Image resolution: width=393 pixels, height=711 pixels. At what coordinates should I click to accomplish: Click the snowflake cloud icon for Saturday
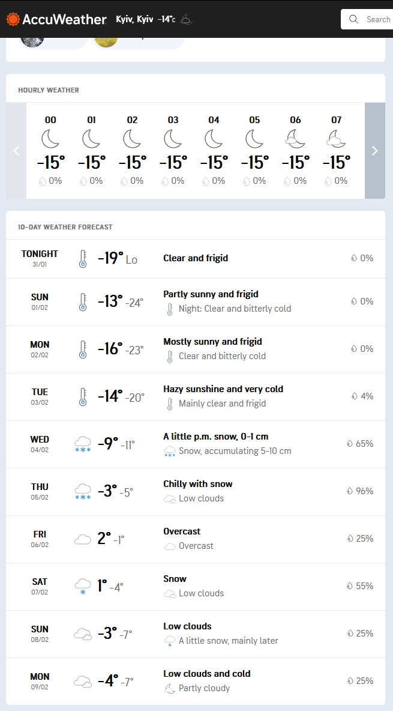coord(83,586)
